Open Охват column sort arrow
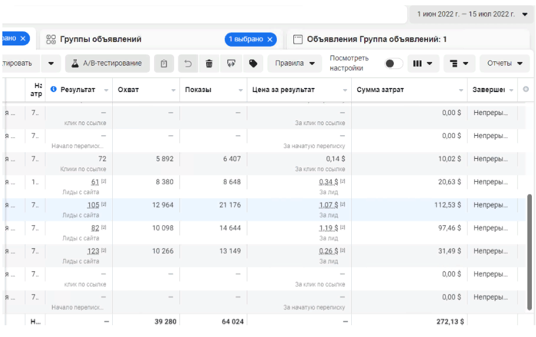Viewport: 536px width, 337px height. (174, 90)
